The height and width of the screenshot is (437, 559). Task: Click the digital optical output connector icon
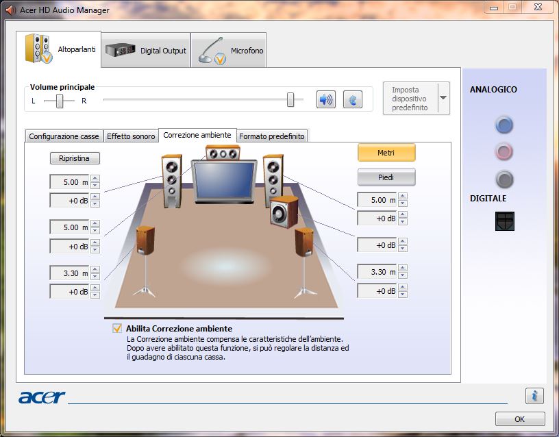(505, 221)
